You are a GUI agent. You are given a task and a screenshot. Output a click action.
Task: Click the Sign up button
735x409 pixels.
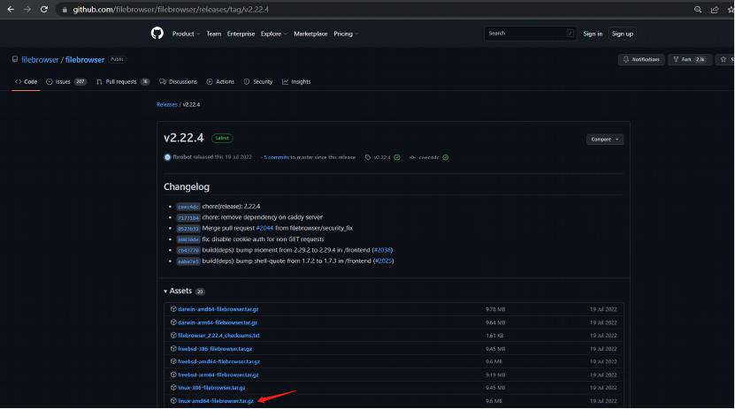622,34
